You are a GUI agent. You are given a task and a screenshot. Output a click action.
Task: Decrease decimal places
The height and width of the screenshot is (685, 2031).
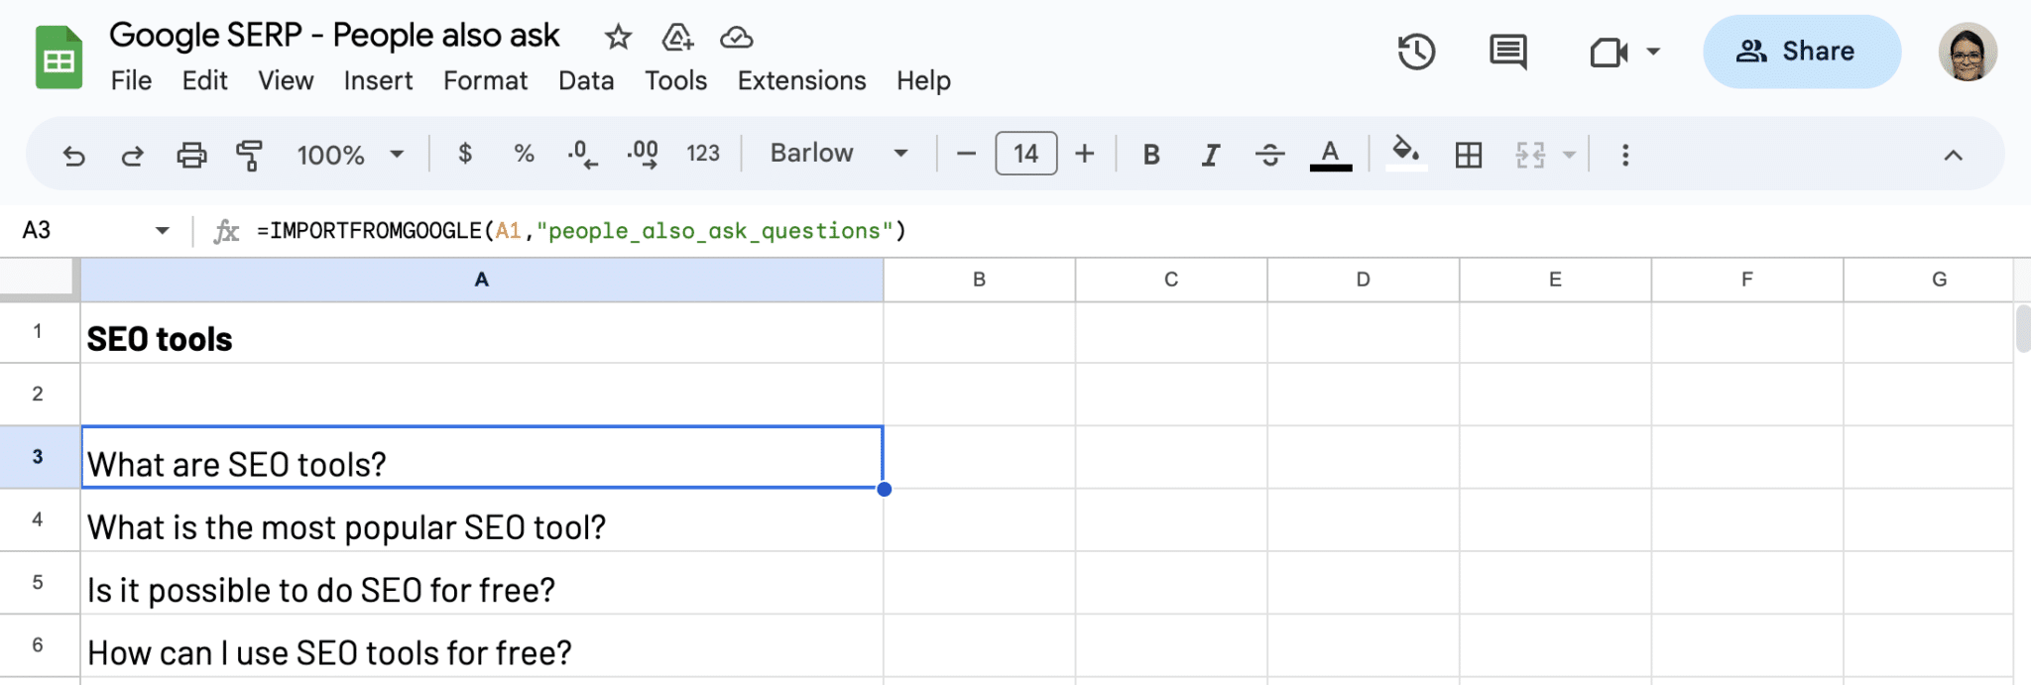pos(582,154)
